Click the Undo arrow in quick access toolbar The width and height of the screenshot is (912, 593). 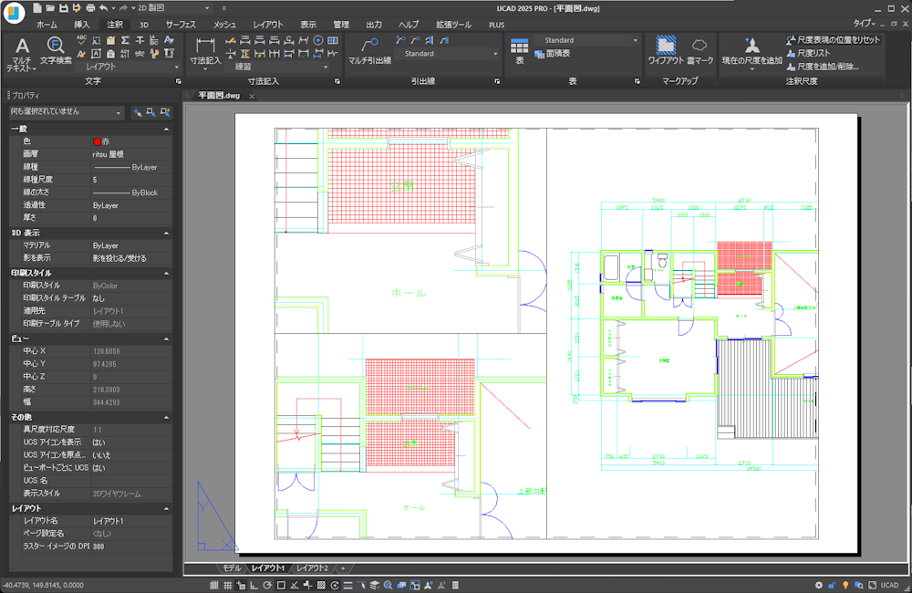pos(104,8)
